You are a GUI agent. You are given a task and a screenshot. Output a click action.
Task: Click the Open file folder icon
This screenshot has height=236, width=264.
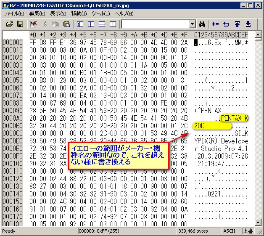pos(9,24)
